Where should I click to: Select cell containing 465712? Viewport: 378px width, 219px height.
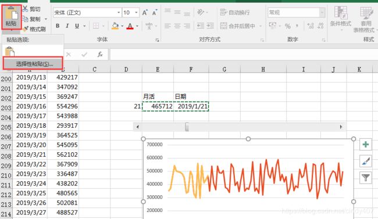click(x=158, y=106)
